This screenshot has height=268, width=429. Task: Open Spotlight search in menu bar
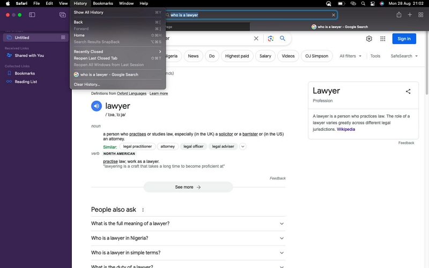[x=363, y=3]
